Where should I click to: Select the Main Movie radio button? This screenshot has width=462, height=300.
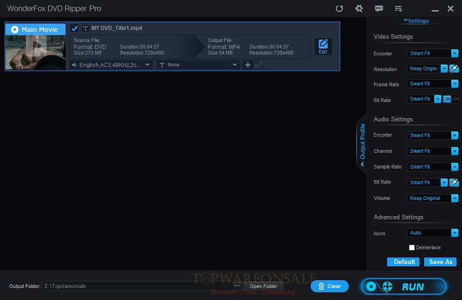tap(14, 29)
